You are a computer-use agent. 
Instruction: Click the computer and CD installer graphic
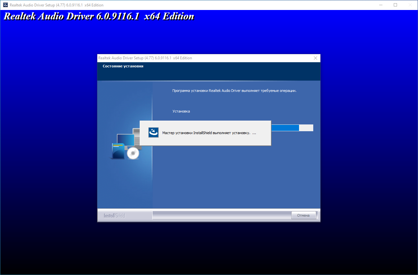(x=126, y=144)
